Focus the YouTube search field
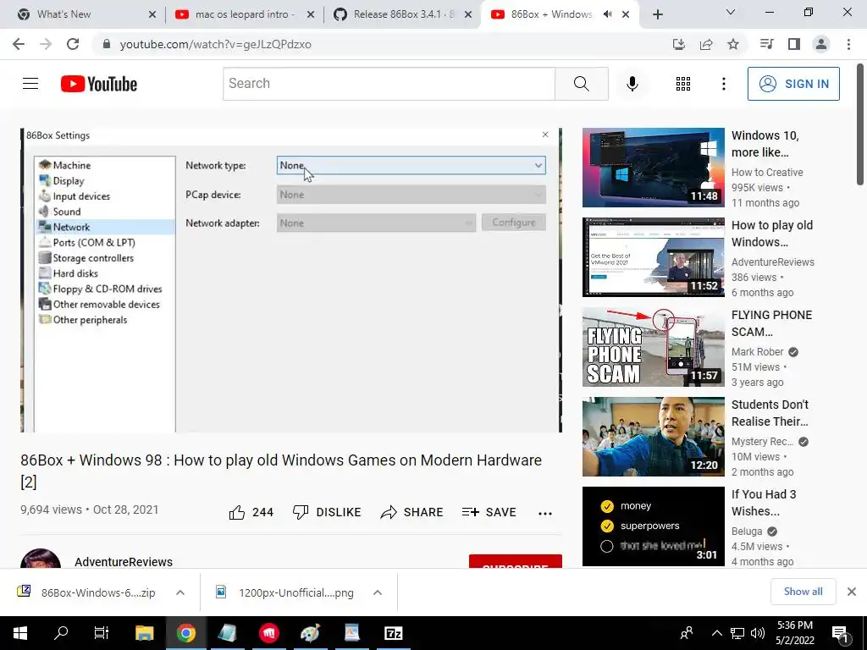 click(389, 84)
